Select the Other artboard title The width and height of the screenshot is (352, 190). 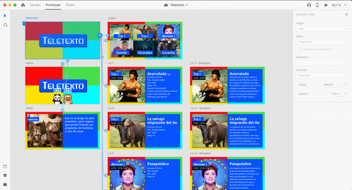30,108
